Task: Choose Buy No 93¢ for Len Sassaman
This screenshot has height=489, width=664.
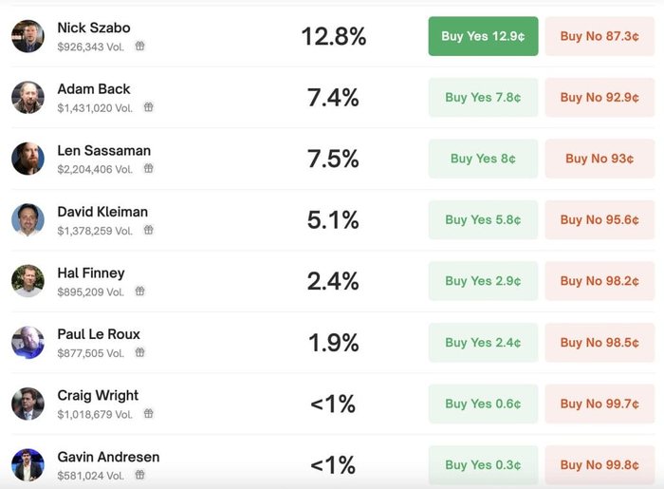Action: [599, 159]
